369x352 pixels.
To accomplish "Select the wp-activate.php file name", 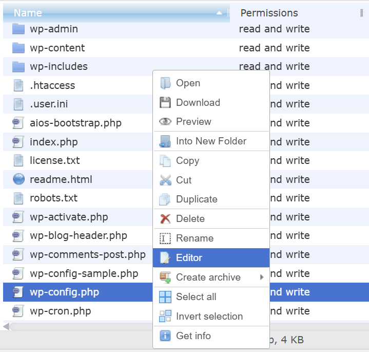I will click(69, 217).
